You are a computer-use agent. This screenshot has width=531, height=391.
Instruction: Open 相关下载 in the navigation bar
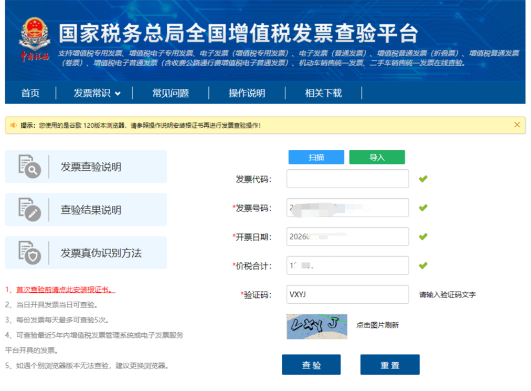click(323, 93)
